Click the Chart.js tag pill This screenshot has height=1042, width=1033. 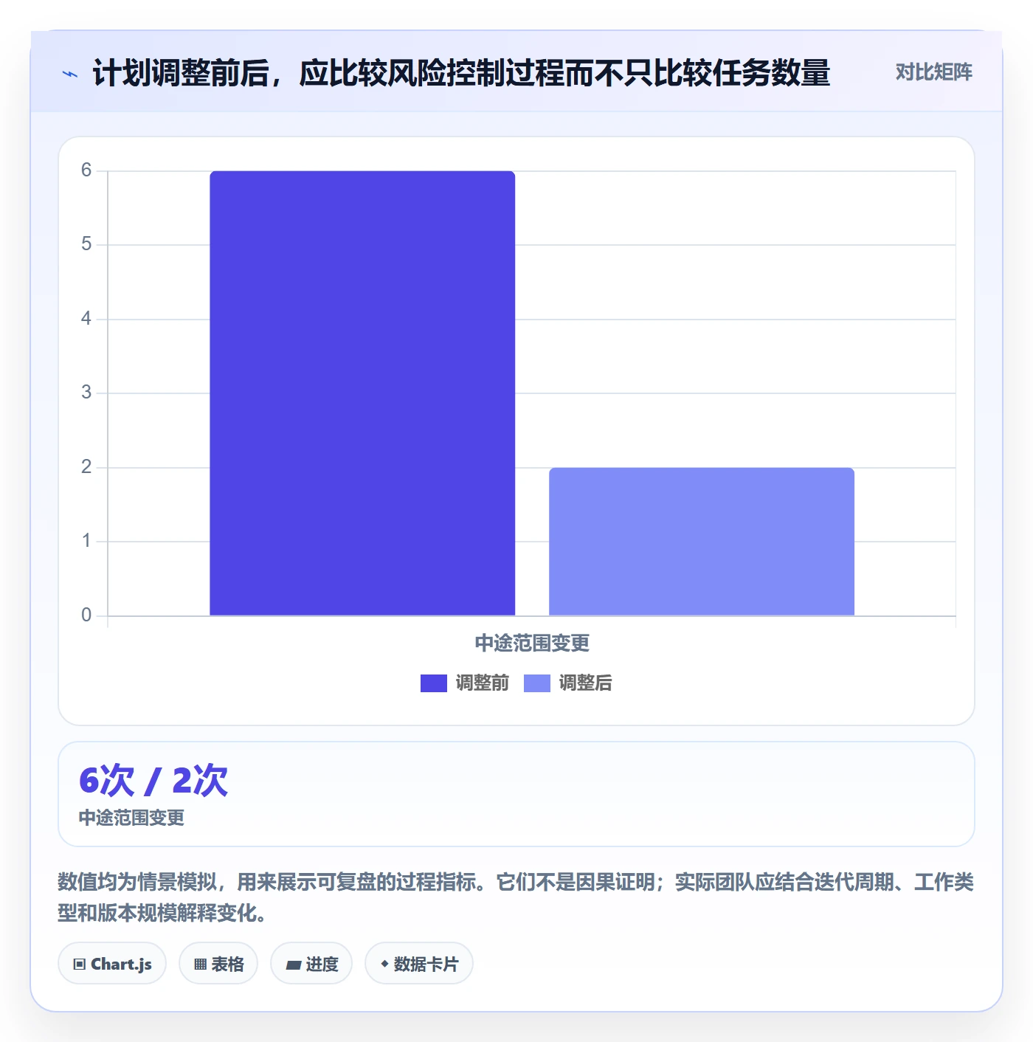coord(112,963)
